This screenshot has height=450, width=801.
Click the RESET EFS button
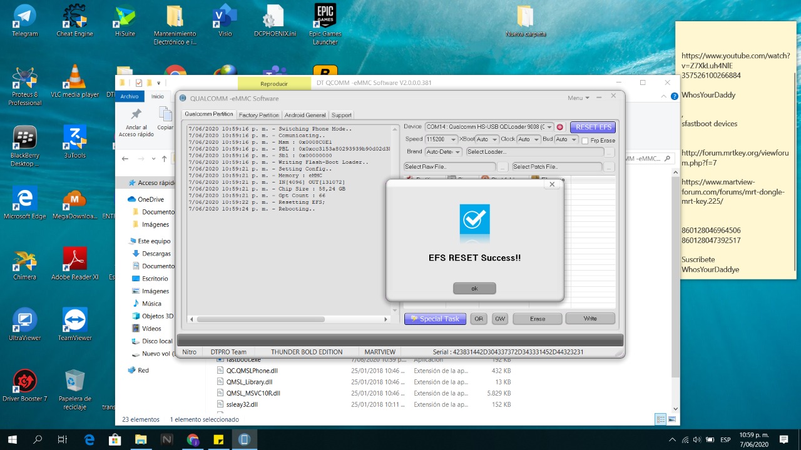click(x=593, y=127)
